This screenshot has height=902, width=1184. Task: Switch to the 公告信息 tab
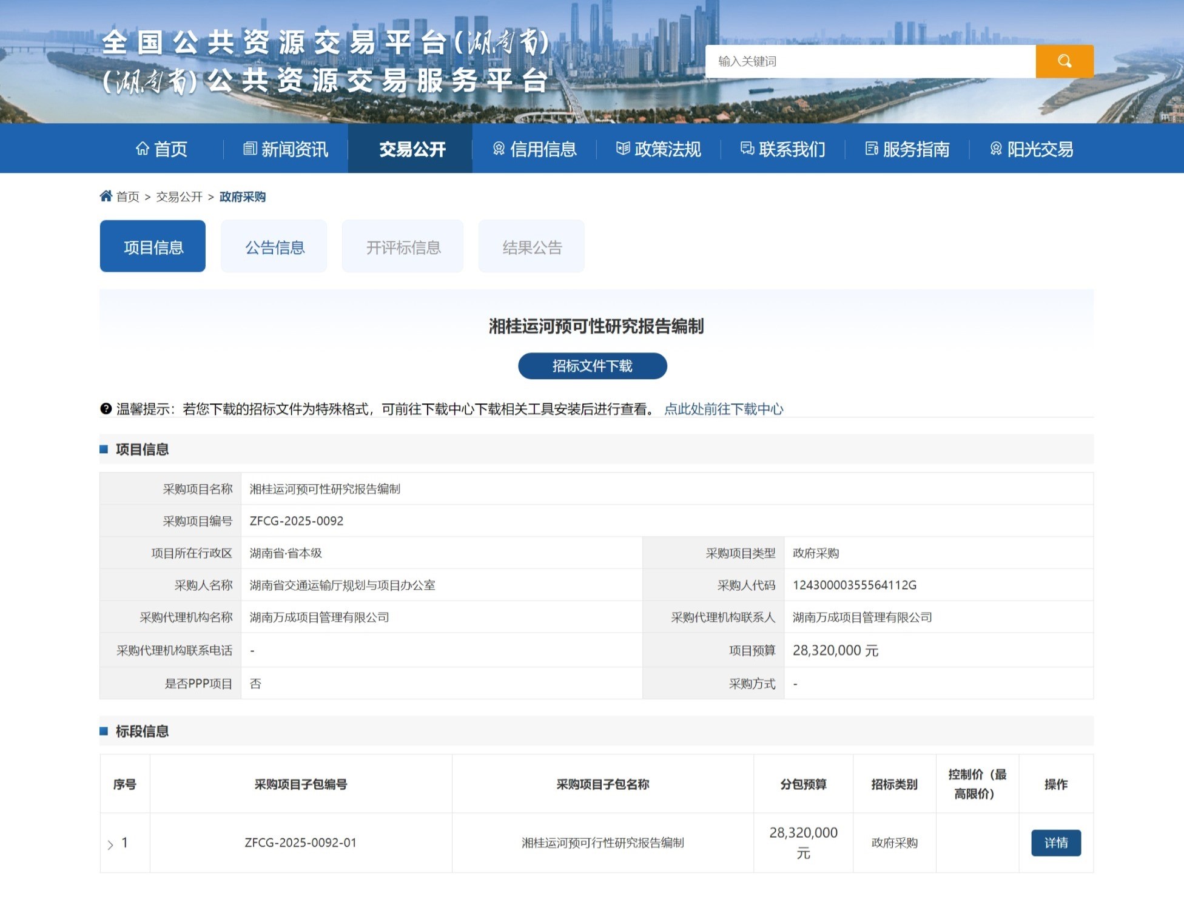pyautogui.click(x=274, y=247)
